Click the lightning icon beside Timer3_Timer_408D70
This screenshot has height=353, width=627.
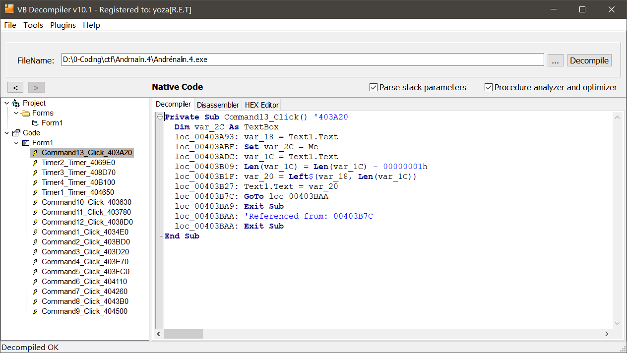point(35,173)
